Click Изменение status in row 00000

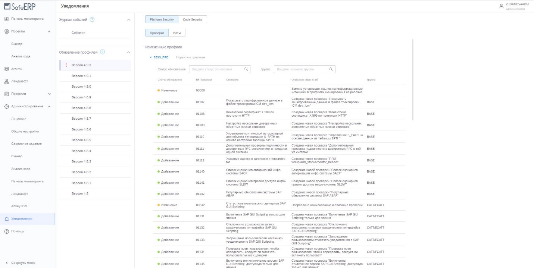coord(169,91)
